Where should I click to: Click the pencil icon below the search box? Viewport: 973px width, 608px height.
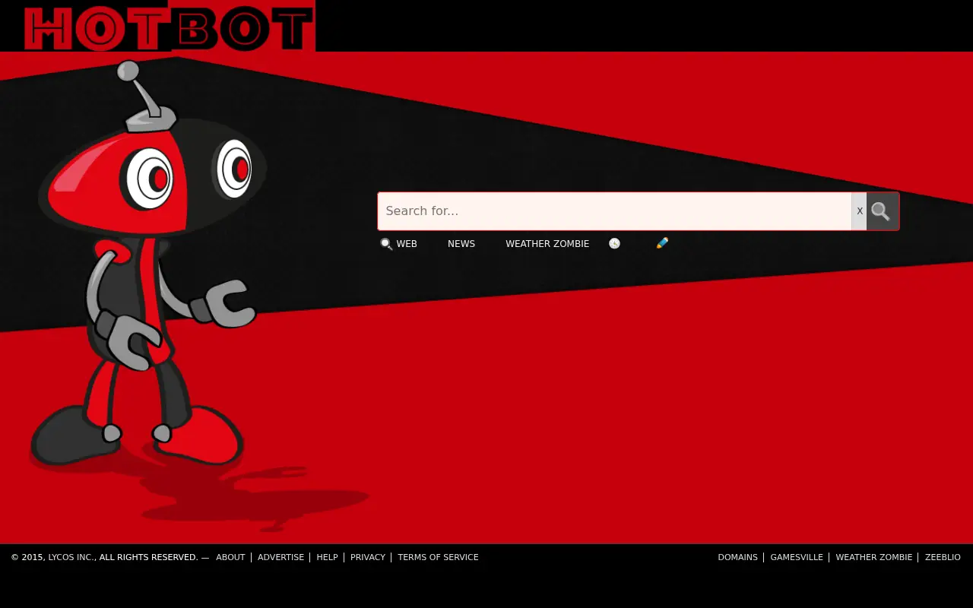pos(662,243)
